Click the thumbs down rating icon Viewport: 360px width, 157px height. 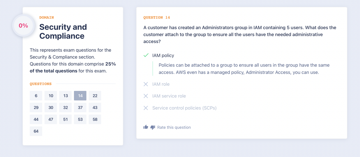[x=153, y=127]
